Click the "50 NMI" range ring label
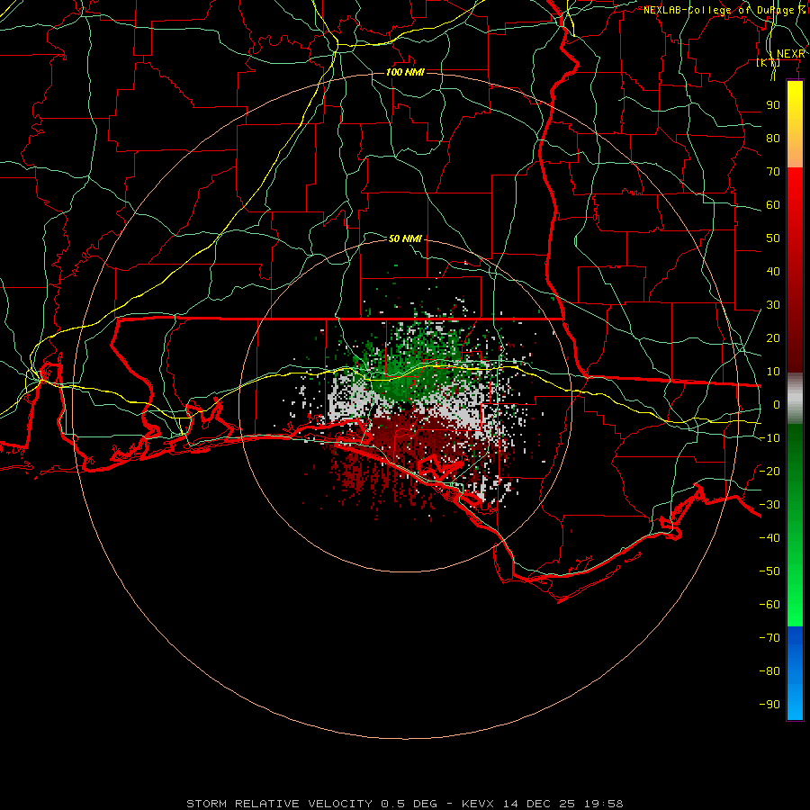This screenshot has width=810, height=810. coord(405,238)
